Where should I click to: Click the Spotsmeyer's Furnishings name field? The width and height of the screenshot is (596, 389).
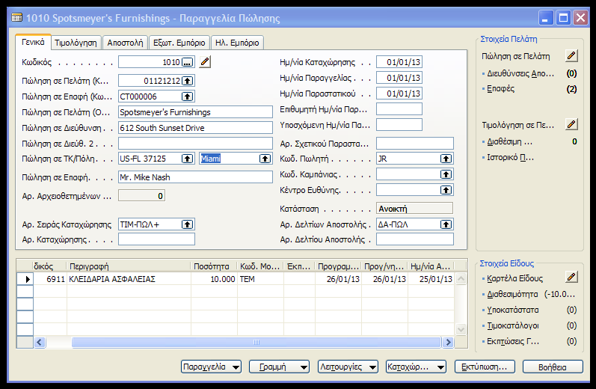tap(195, 112)
